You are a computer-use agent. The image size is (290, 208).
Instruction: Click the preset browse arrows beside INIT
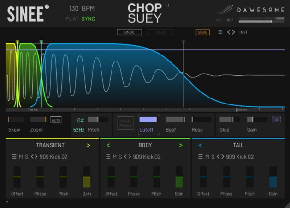click(231, 32)
